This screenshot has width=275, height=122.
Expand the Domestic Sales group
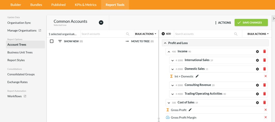point(172,69)
